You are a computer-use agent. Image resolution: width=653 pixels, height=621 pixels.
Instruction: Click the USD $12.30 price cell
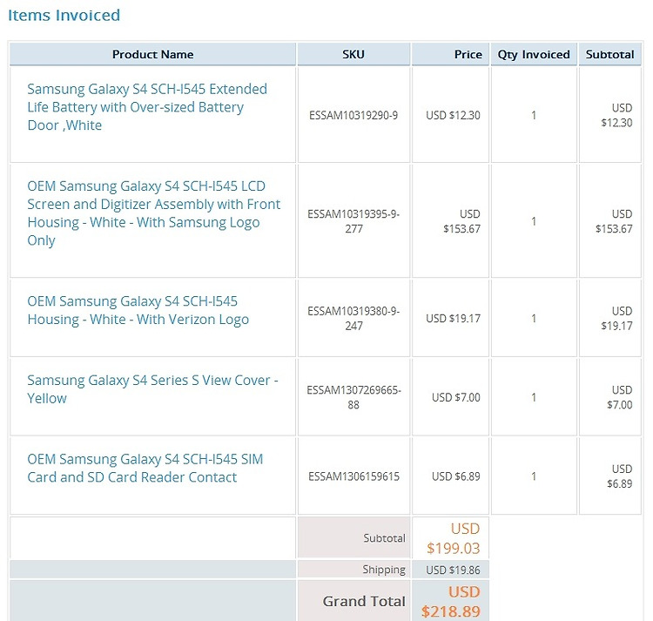(x=453, y=115)
